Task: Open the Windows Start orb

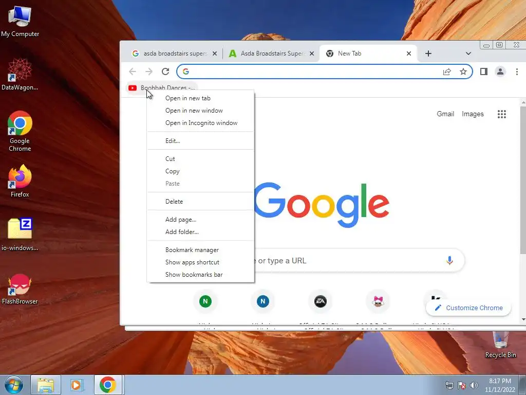Action: coord(14,385)
